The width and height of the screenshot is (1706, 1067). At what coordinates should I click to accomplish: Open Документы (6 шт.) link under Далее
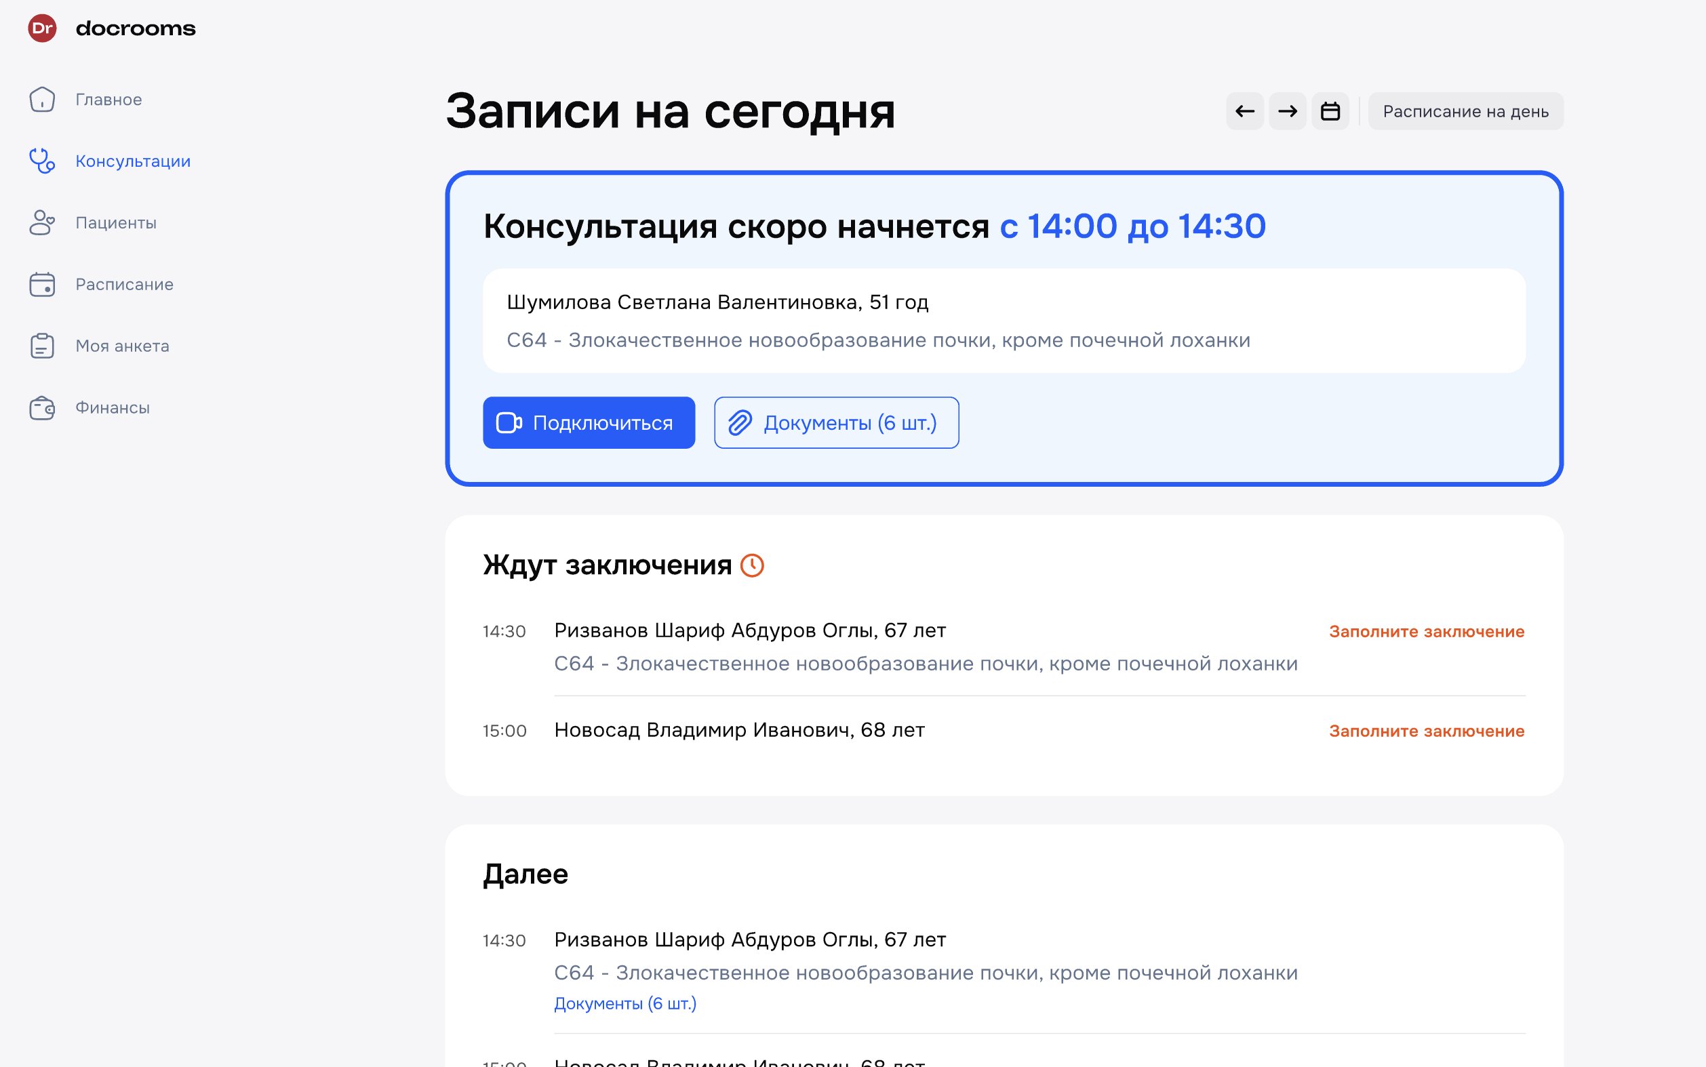click(624, 1003)
